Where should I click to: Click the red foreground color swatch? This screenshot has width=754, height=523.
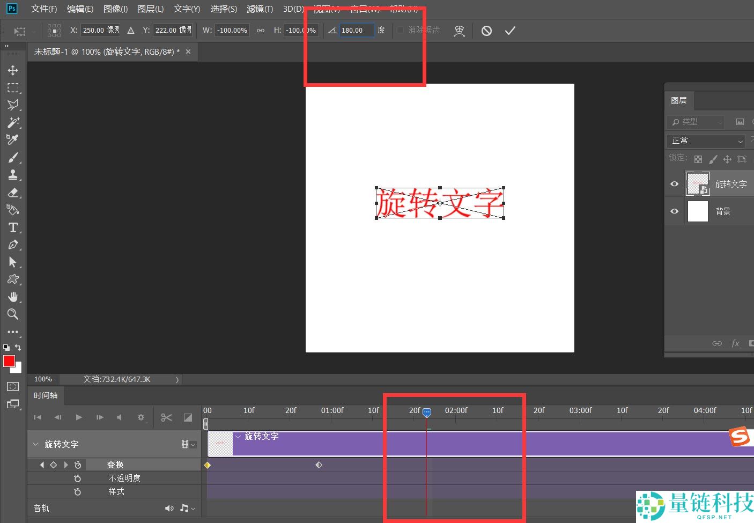coord(9,361)
